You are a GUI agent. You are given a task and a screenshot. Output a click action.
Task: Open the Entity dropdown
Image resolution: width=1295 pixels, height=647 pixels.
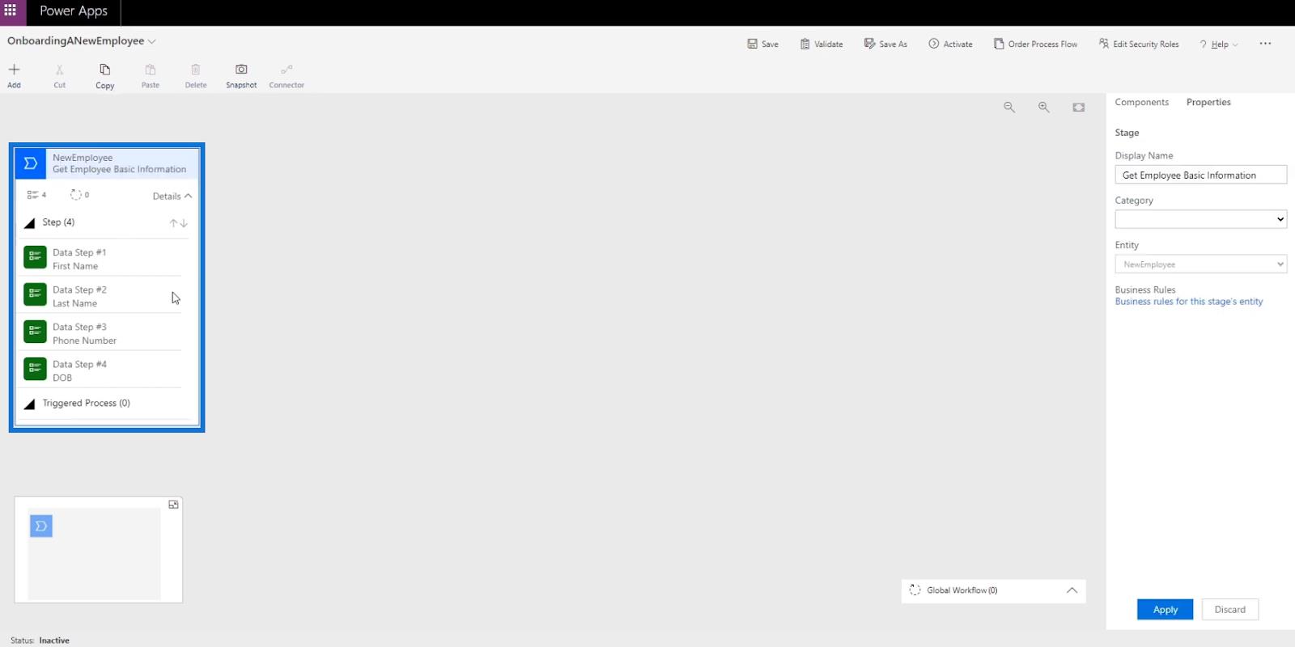pyautogui.click(x=1200, y=264)
